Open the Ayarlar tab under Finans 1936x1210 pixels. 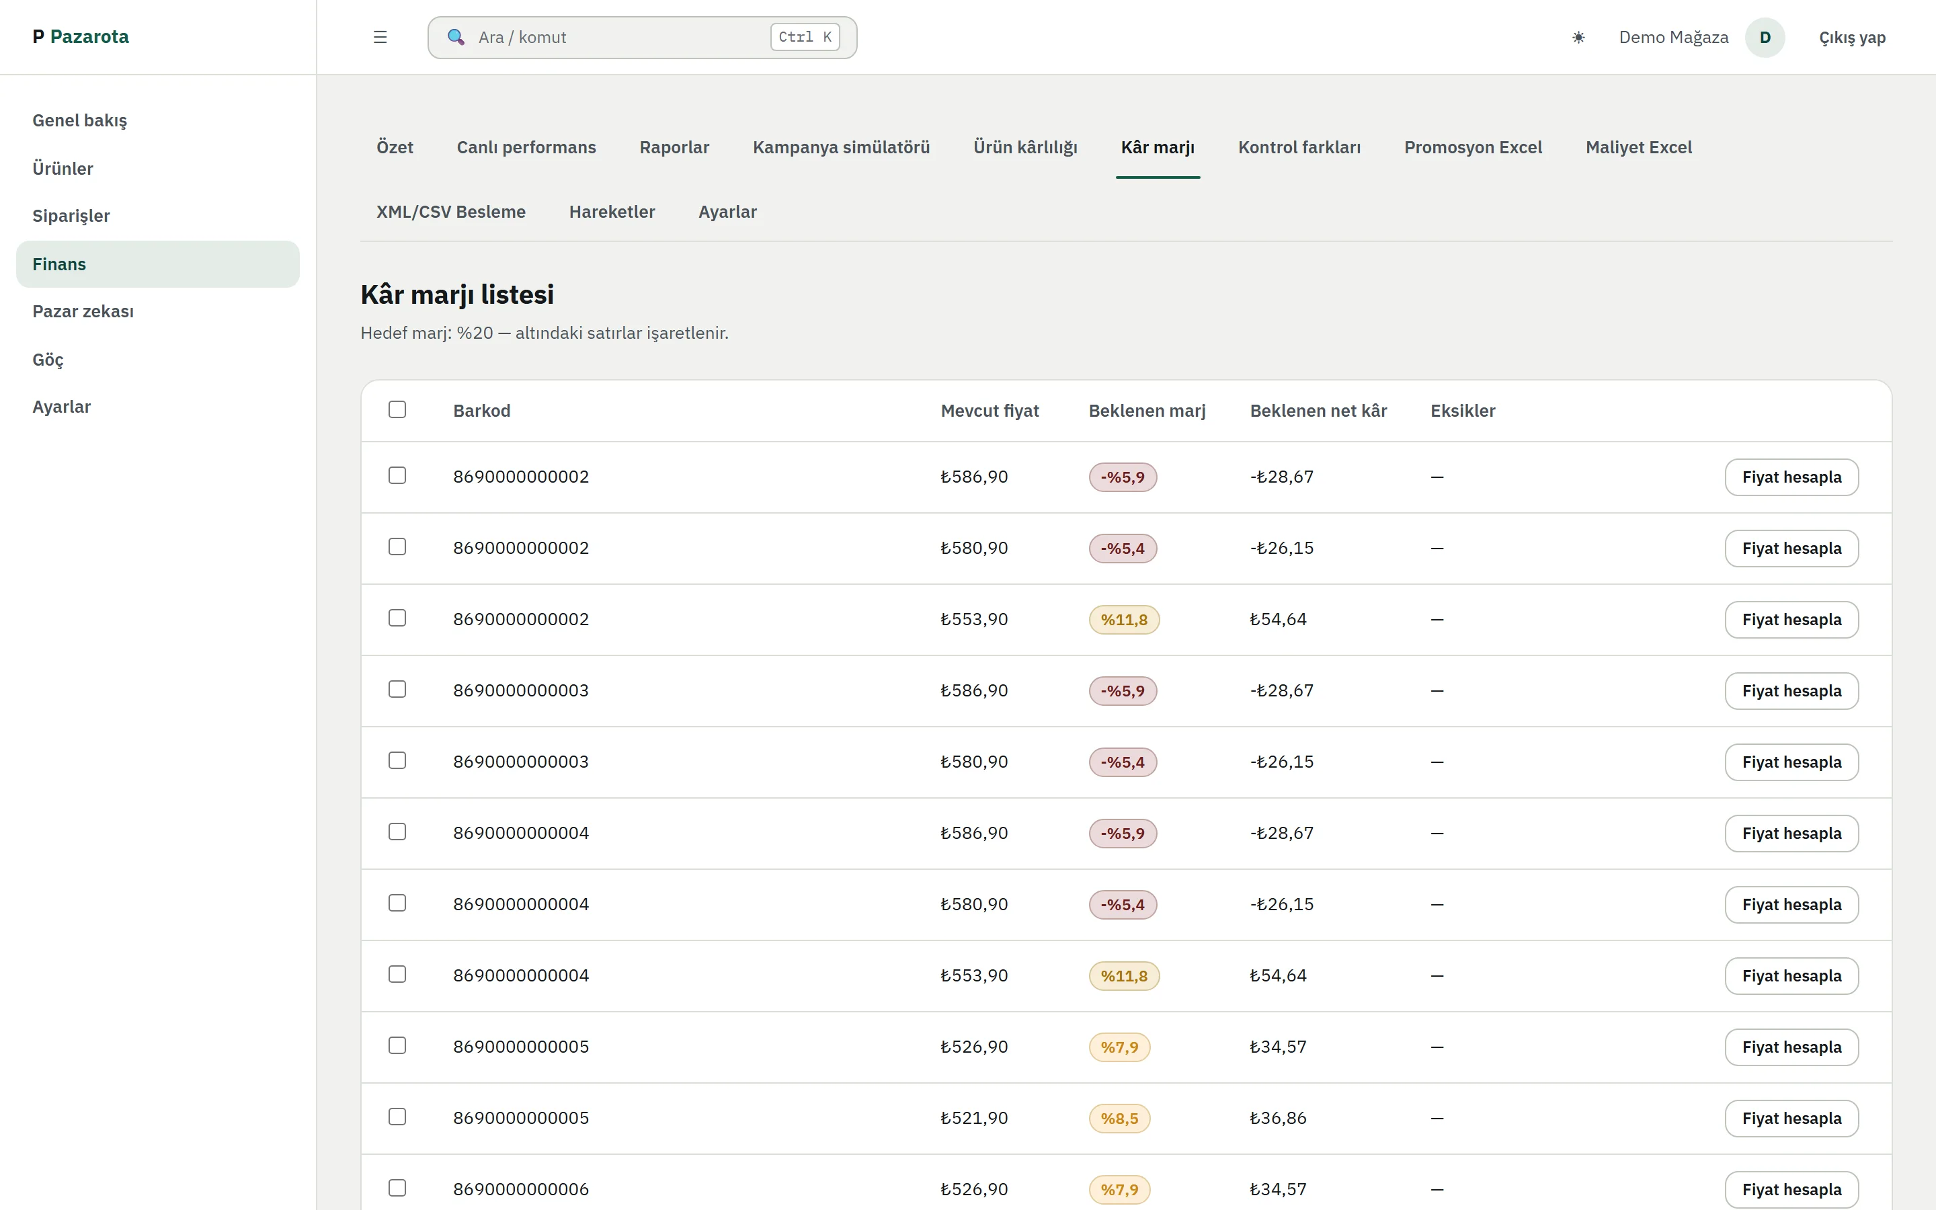click(727, 212)
